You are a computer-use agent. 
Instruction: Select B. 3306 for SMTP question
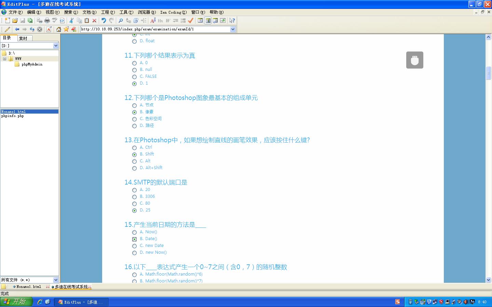[x=134, y=197]
